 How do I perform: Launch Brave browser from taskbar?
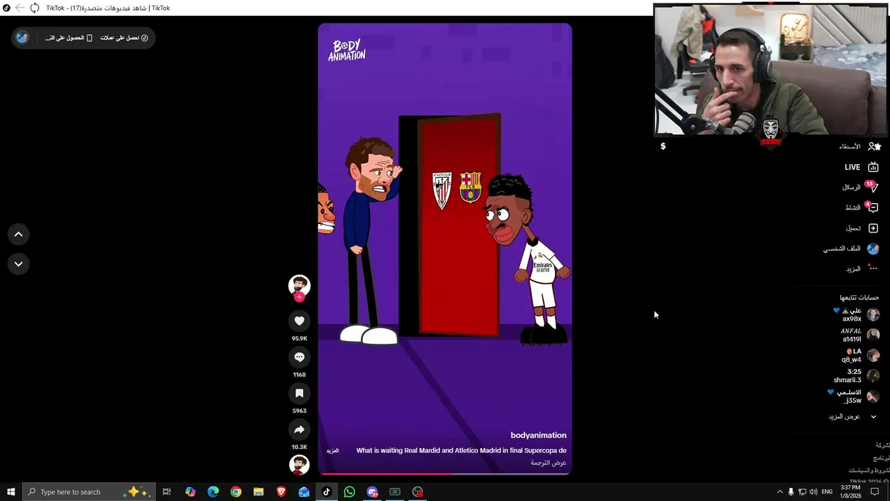(x=281, y=492)
